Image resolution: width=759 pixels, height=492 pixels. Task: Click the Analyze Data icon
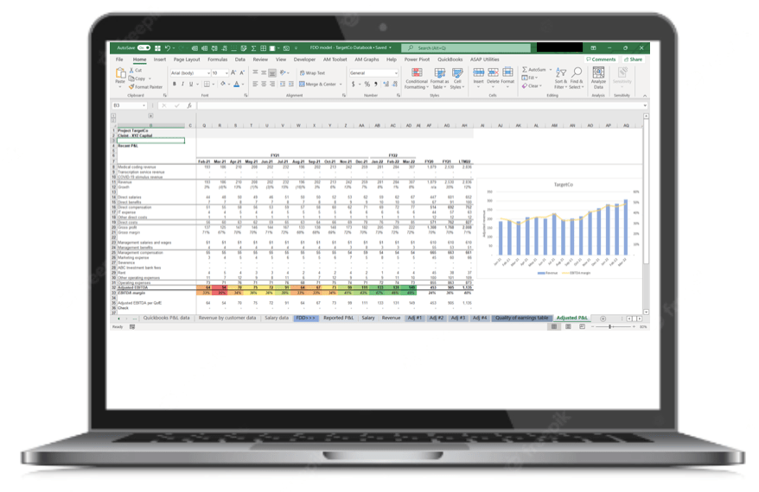[598, 78]
